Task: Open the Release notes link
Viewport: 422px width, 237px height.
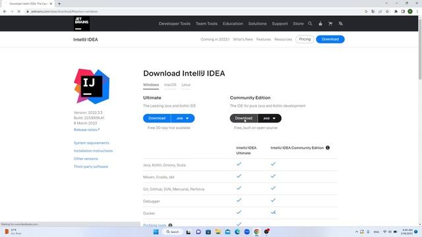Action: [86, 130]
